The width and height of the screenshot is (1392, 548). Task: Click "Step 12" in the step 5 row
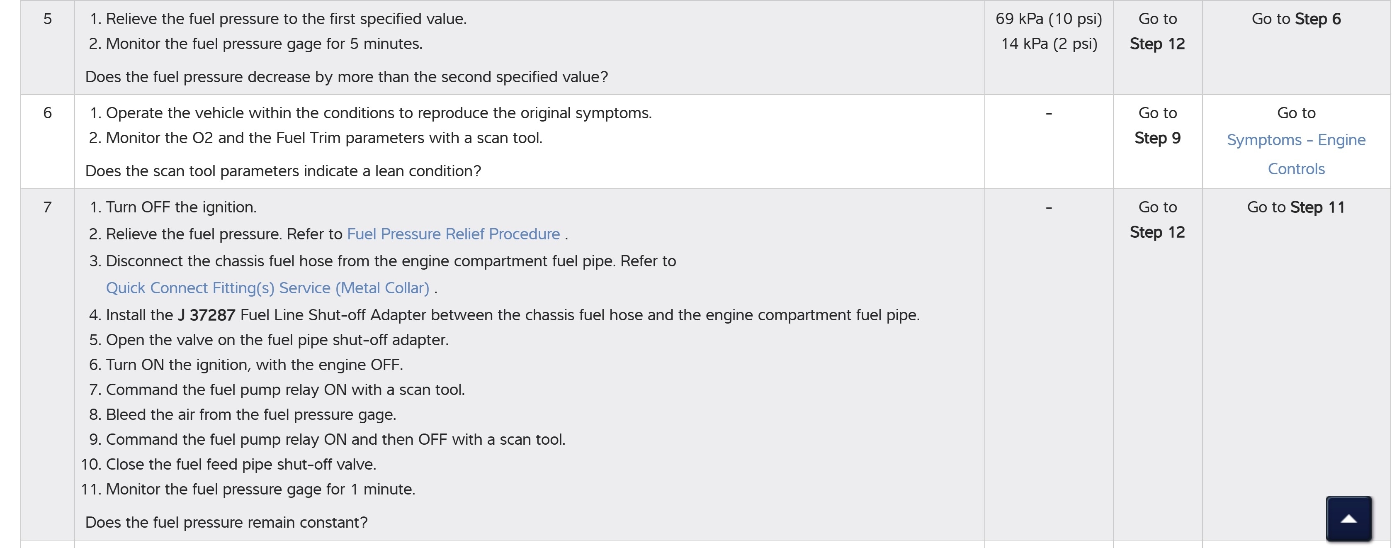pos(1157,44)
